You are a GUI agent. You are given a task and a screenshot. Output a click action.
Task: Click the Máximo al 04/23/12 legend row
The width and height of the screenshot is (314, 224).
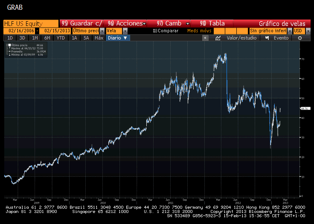(x=27, y=48)
